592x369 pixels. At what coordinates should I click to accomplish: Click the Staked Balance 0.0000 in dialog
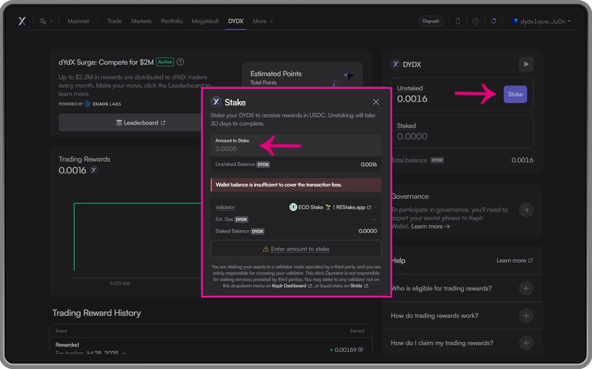click(368, 231)
